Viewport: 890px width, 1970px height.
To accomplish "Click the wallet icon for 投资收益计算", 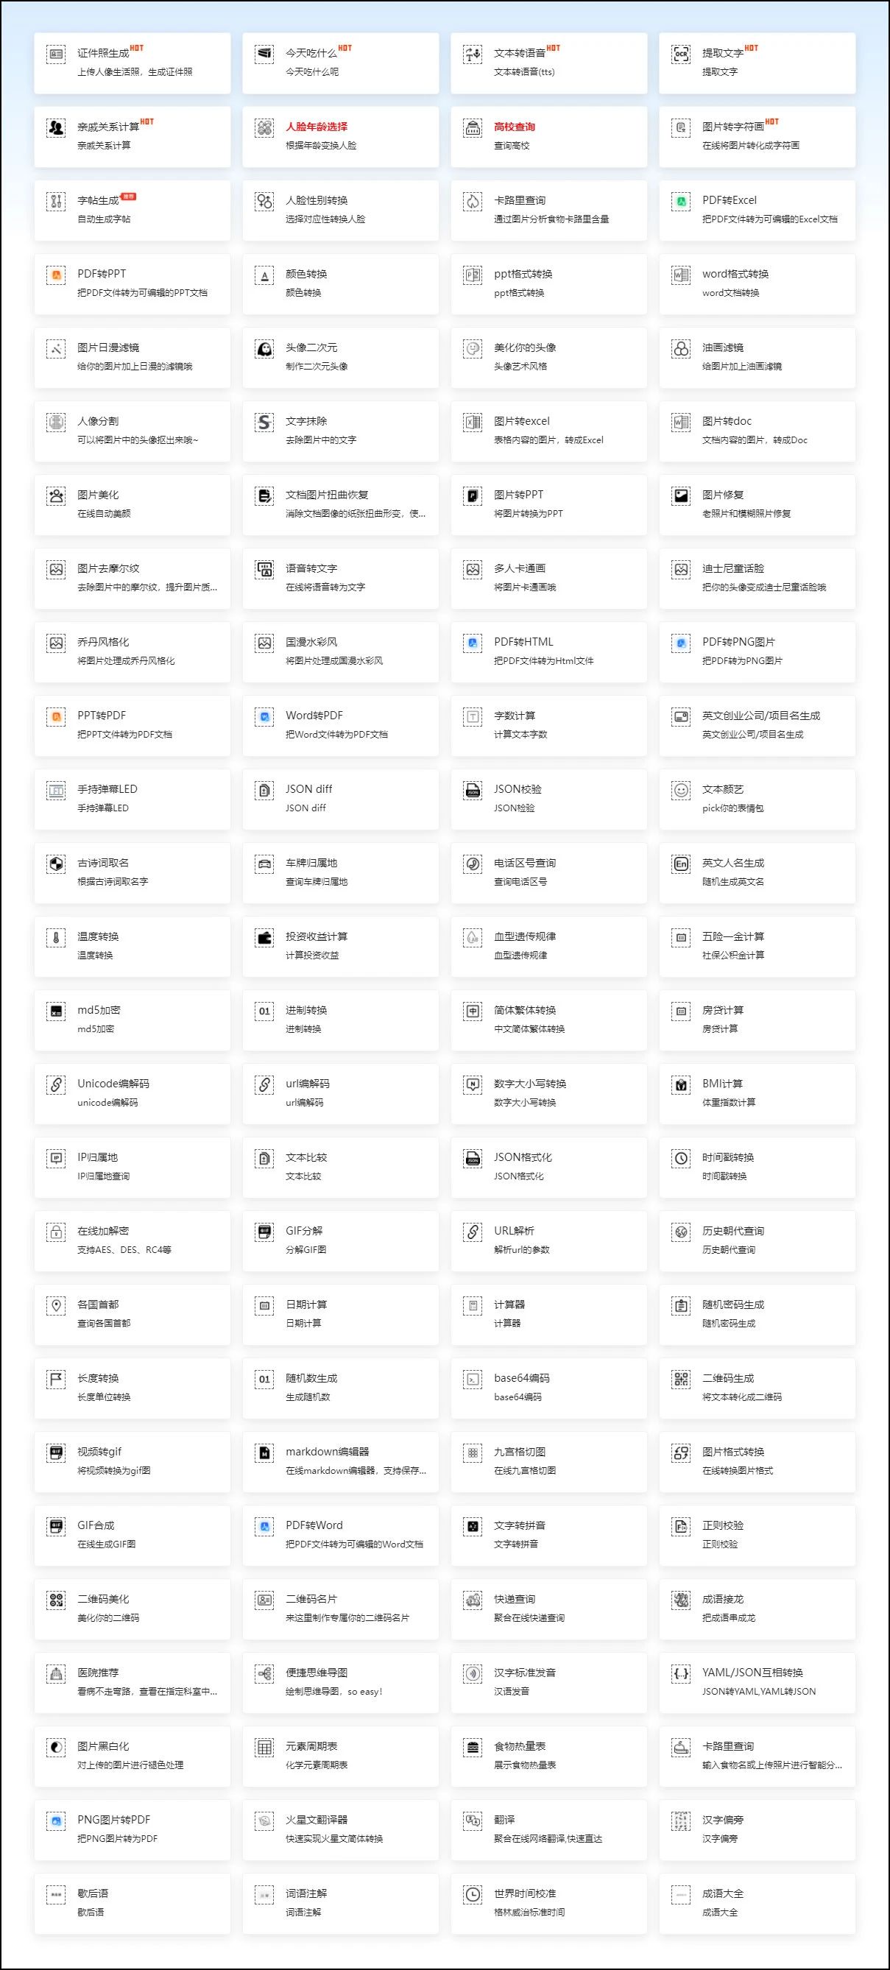I will pyautogui.click(x=264, y=938).
